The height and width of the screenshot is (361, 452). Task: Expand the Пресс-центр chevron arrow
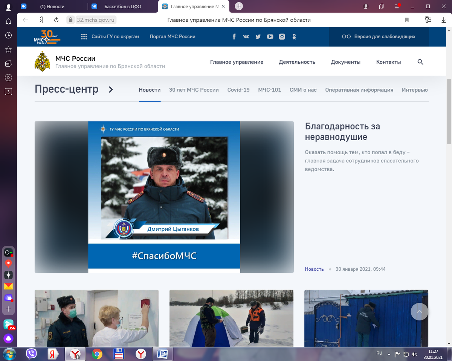tap(111, 89)
